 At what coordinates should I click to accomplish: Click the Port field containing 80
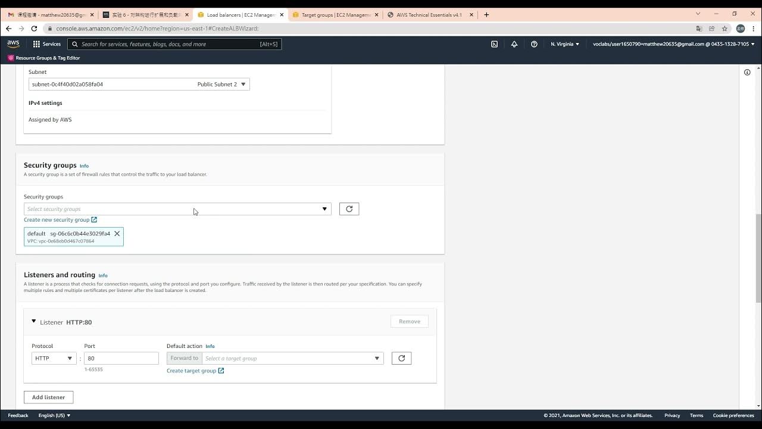(121, 358)
